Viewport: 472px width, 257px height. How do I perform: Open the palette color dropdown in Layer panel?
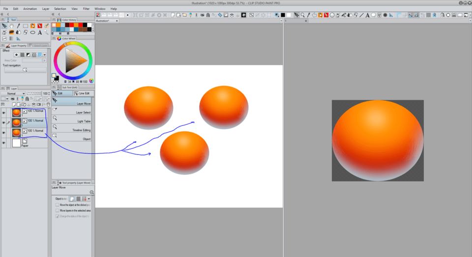[x=7, y=99]
